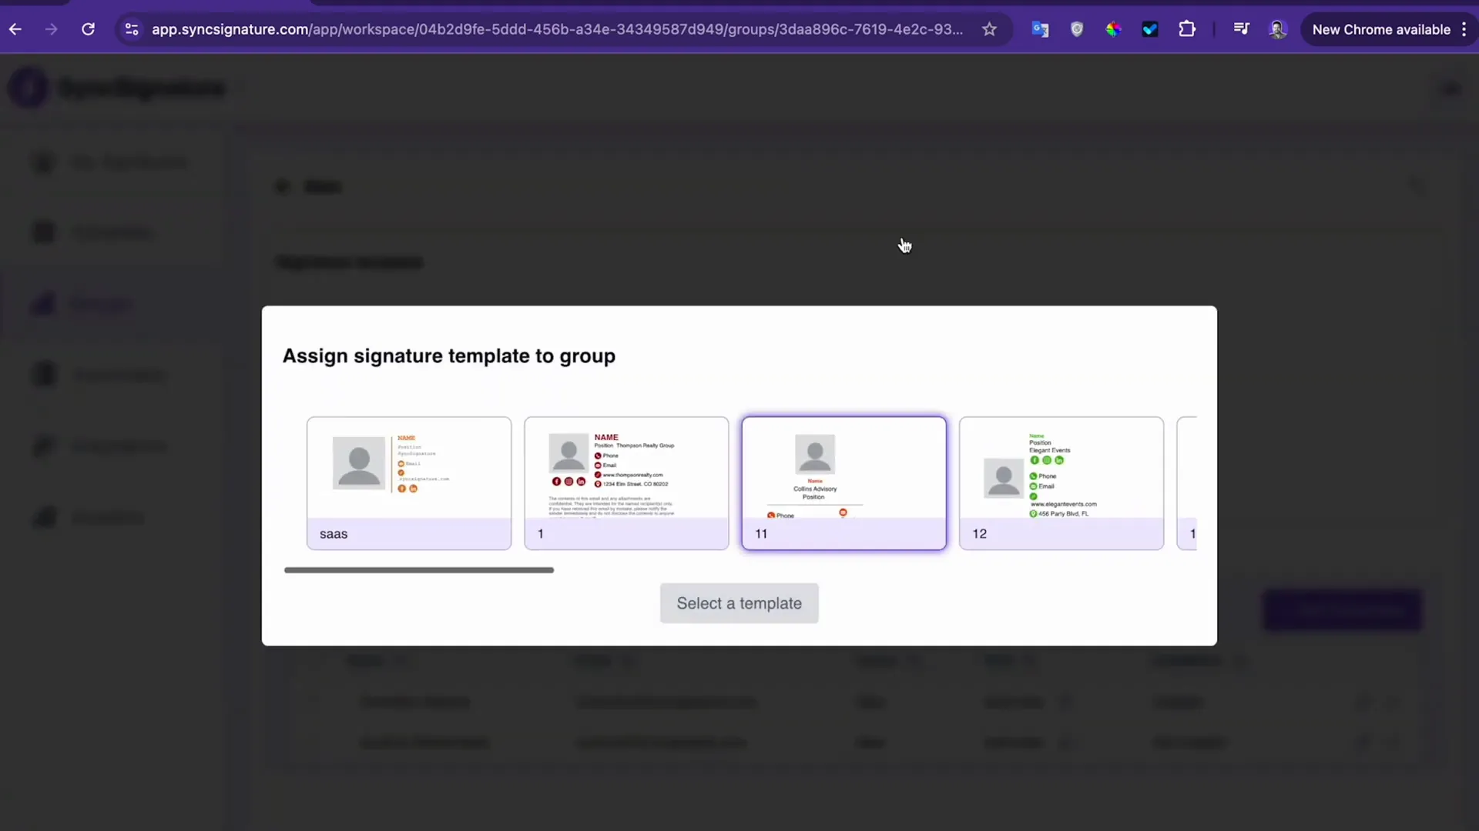Go back to the previous page
1479x831 pixels.
click(x=15, y=29)
